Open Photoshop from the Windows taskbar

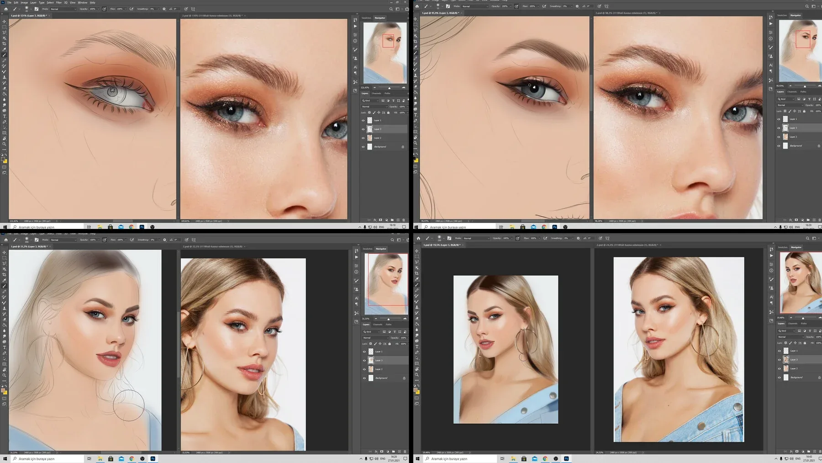coord(142,227)
